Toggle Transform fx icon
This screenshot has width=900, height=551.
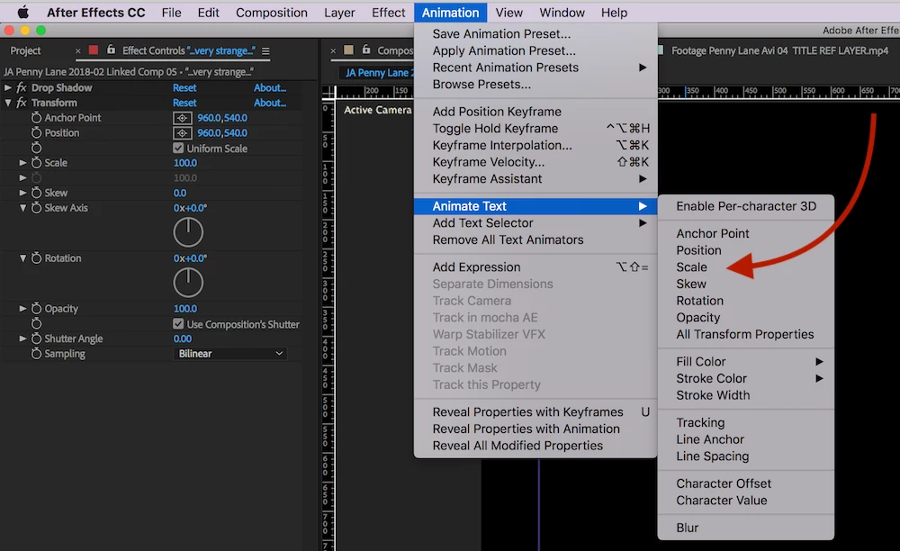[22, 103]
